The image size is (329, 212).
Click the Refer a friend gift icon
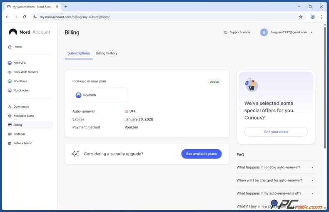[x=10, y=143]
